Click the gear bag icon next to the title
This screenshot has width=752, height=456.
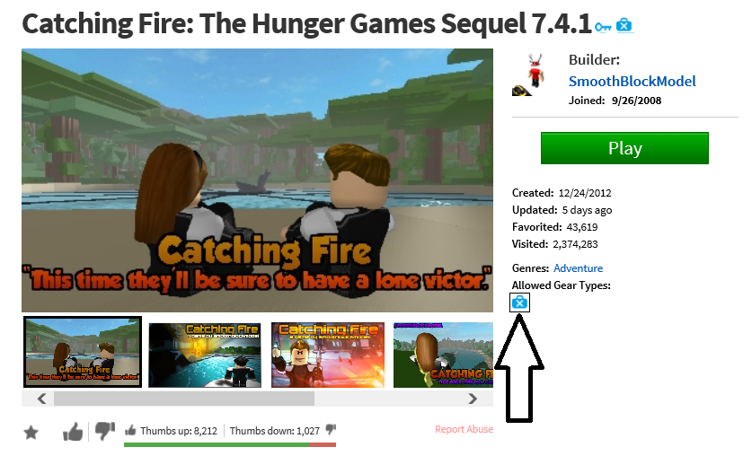[x=624, y=25]
